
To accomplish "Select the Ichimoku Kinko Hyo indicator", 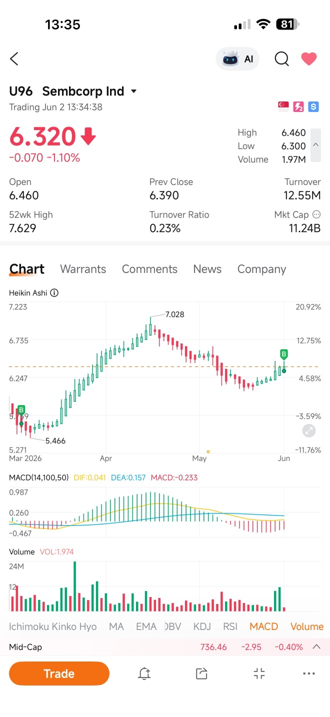I will click(x=53, y=626).
